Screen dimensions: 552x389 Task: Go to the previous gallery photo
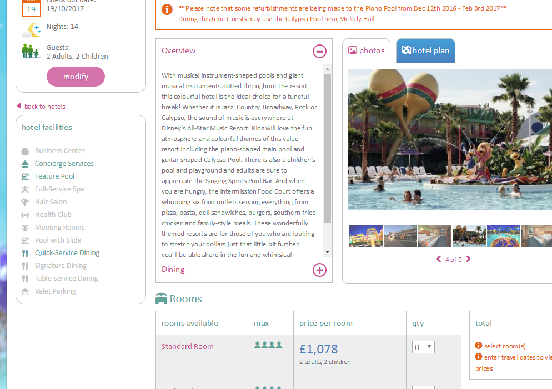(439, 259)
